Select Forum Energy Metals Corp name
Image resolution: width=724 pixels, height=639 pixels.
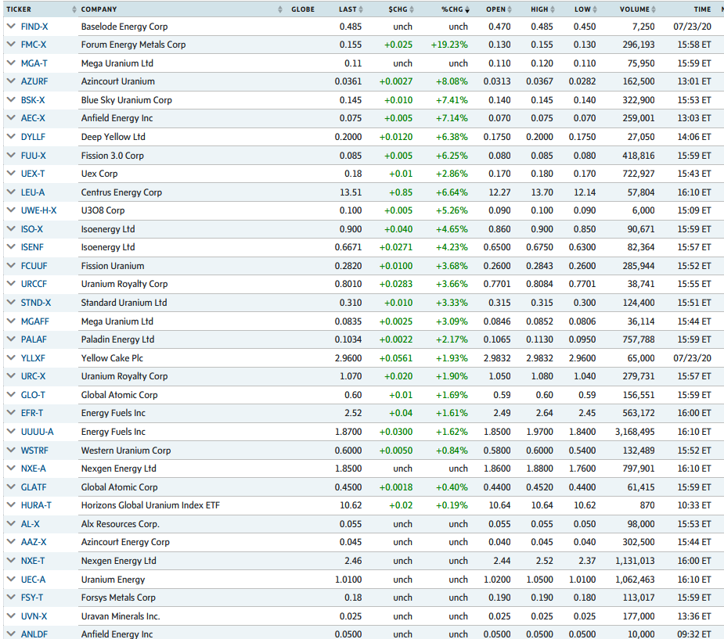coord(133,45)
